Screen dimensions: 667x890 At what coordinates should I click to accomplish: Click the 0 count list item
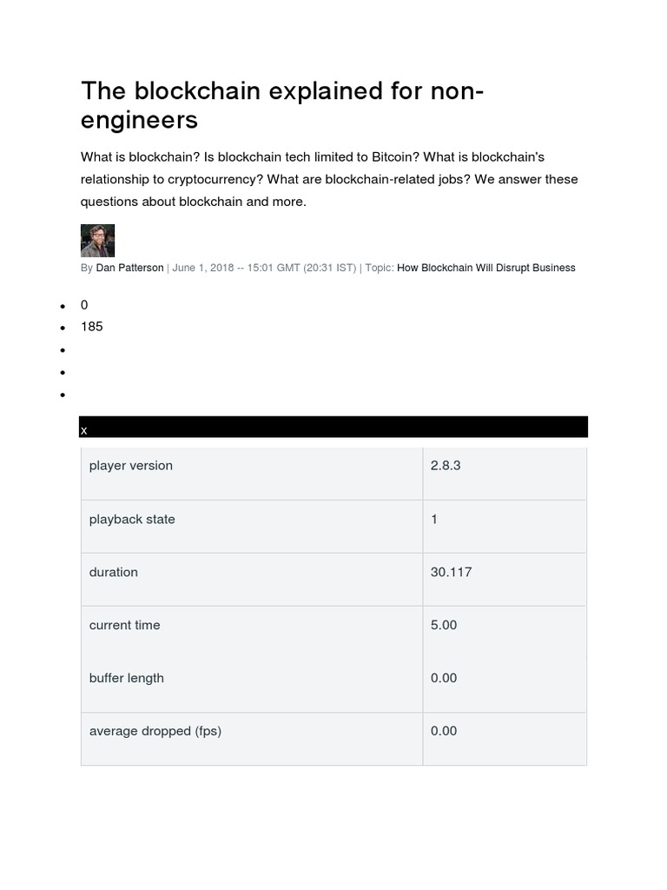(84, 305)
